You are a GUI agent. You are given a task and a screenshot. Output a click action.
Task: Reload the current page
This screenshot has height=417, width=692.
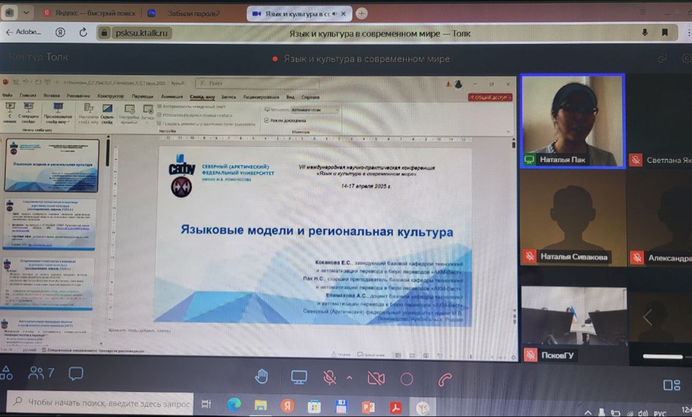point(84,32)
